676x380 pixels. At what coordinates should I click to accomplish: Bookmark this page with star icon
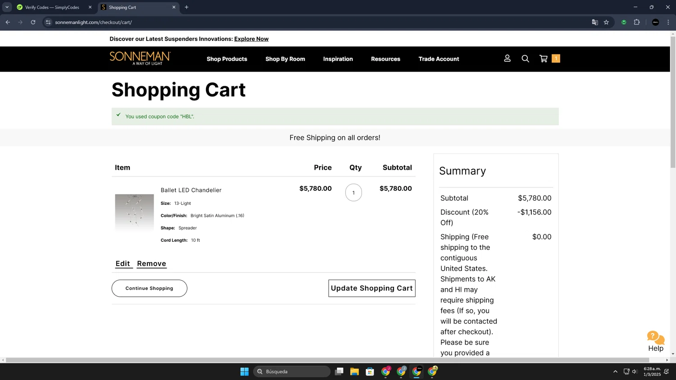tap(606, 22)
